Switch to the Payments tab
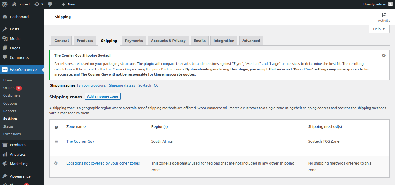Viewport: 395px width, 185px height. coord(134,41)
